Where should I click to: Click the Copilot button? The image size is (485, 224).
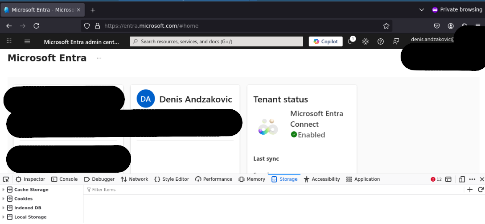coord(326,41)
